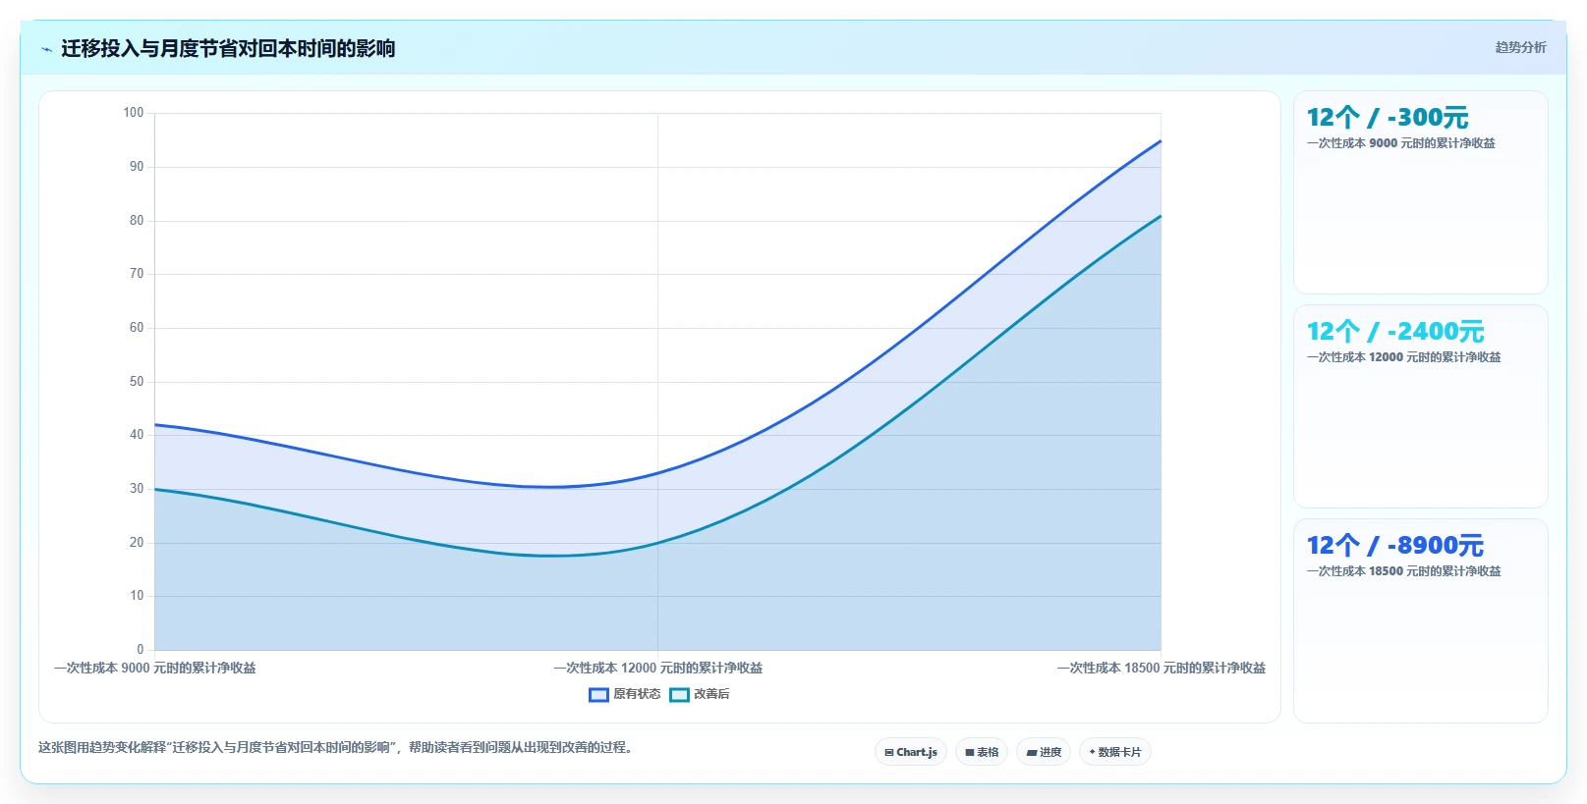Image resolution: width=1587 pixels, height=804 pixels.
Task: Click the 趋势分析 label in the header
Action: click(1520, 47)
